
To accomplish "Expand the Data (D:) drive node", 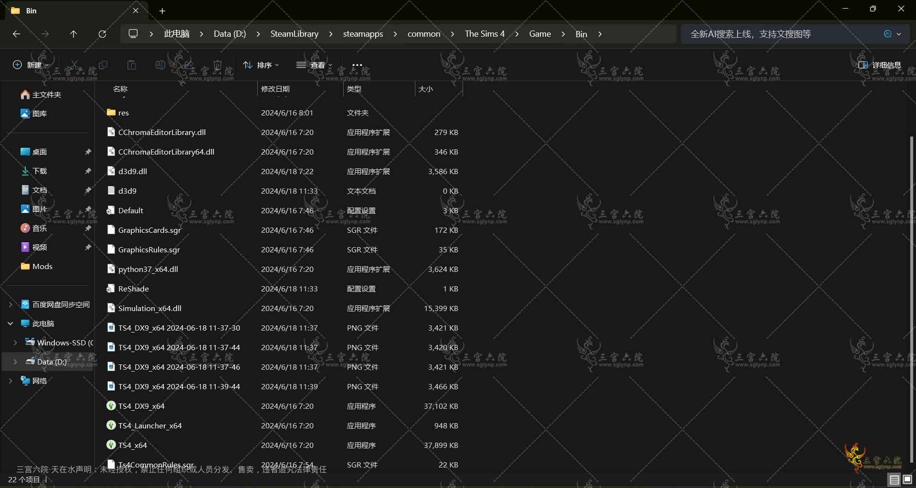I will (x=15, y=362).
